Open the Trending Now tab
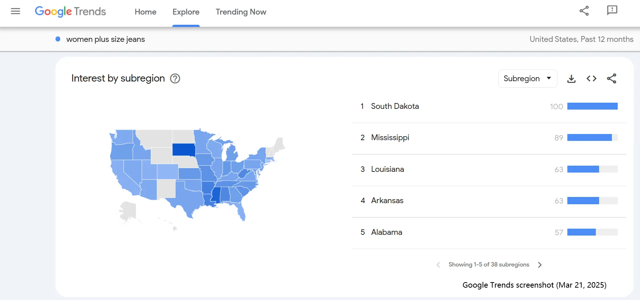The height and width of the screenshot is (300, 640). 241,12
